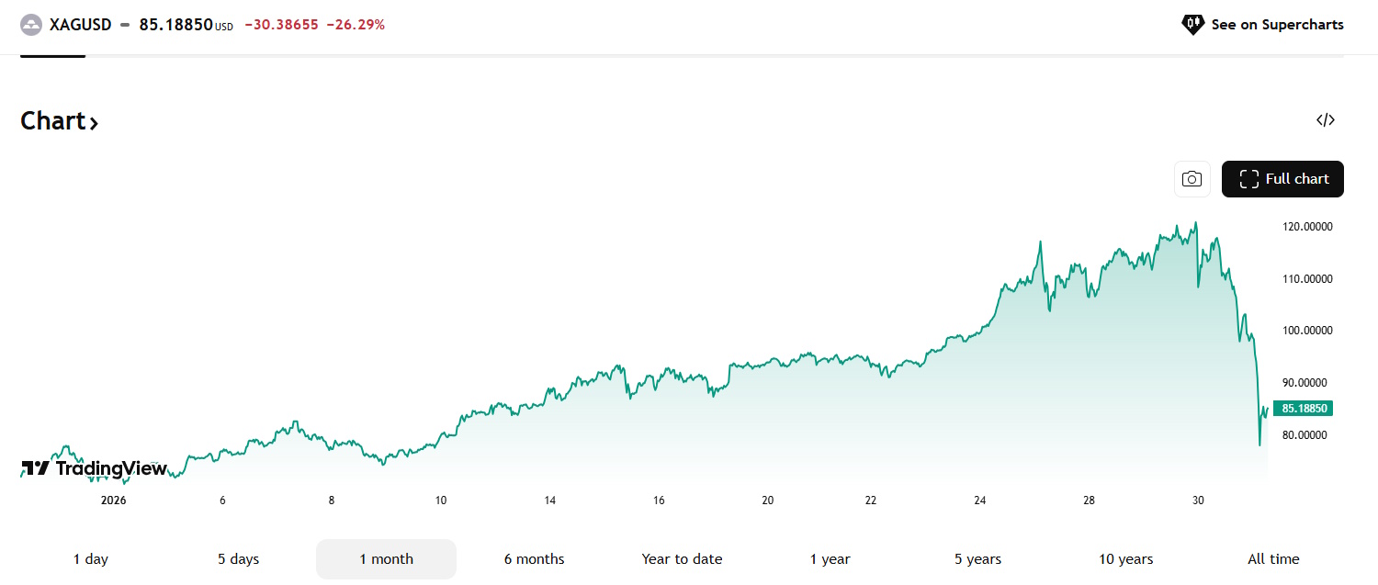Viewport: 1378px width, 585px height.
Task: Click the camera snapshot icon
Action: click(1192, 179)
